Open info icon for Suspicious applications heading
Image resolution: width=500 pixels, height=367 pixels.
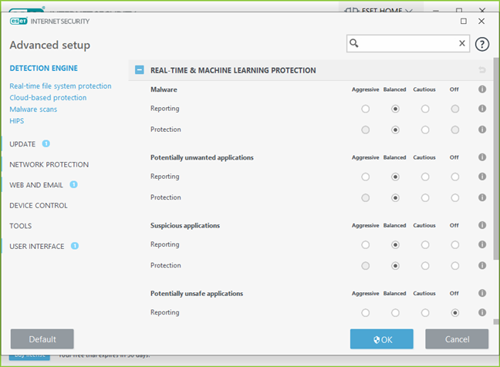coord(481,225)
